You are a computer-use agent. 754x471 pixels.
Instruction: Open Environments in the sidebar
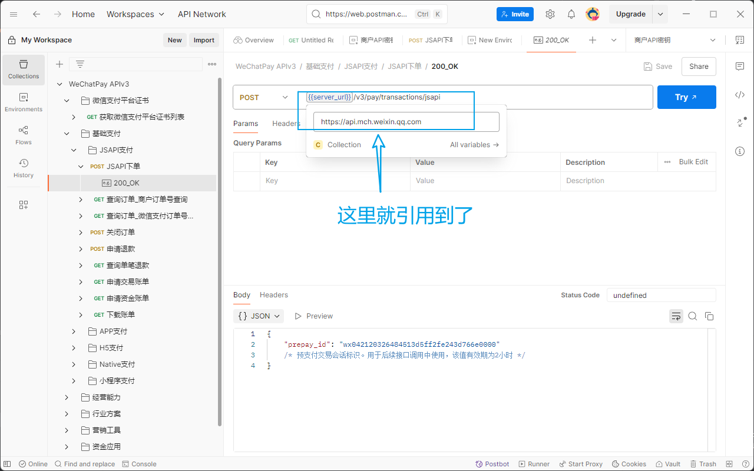(24, 102)
